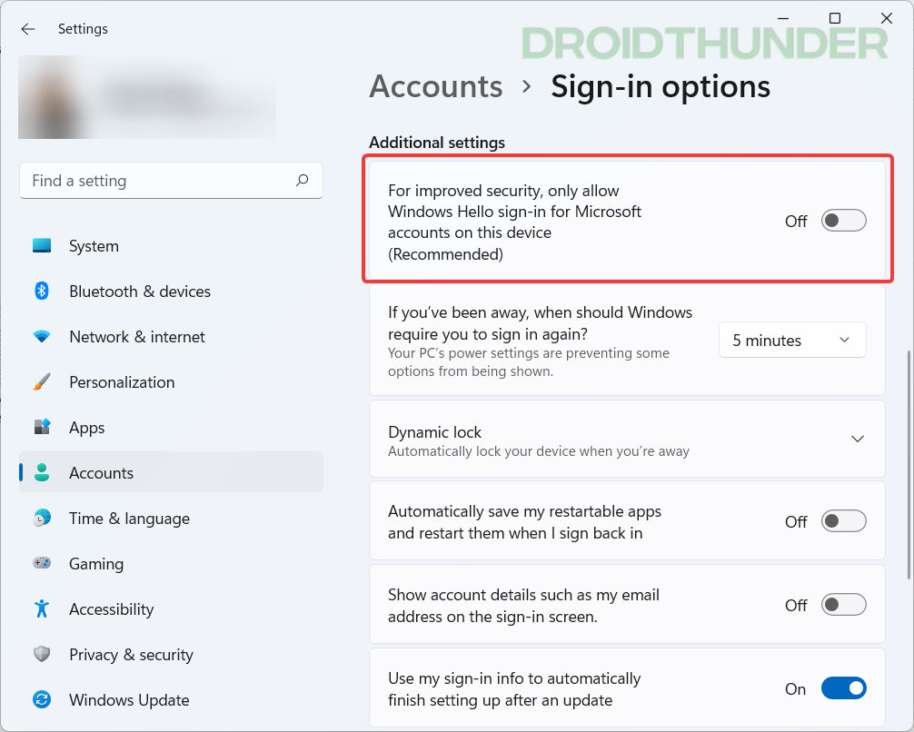Viewport: 914px width, 732px height.
Task: Toggle Windows Hello sign-in only switch
Action: tap(843, 221)
